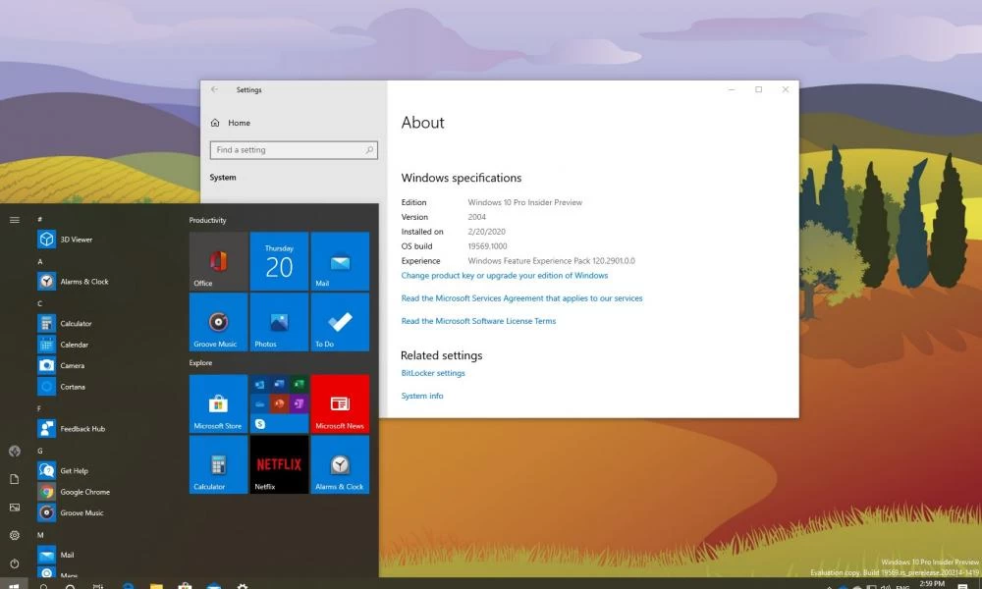Open 3D Viewer from the app list
The image size is (982, 589).
(76, 240)
